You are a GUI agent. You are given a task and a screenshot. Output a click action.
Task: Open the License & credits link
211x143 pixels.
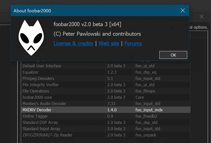(73, 44)
